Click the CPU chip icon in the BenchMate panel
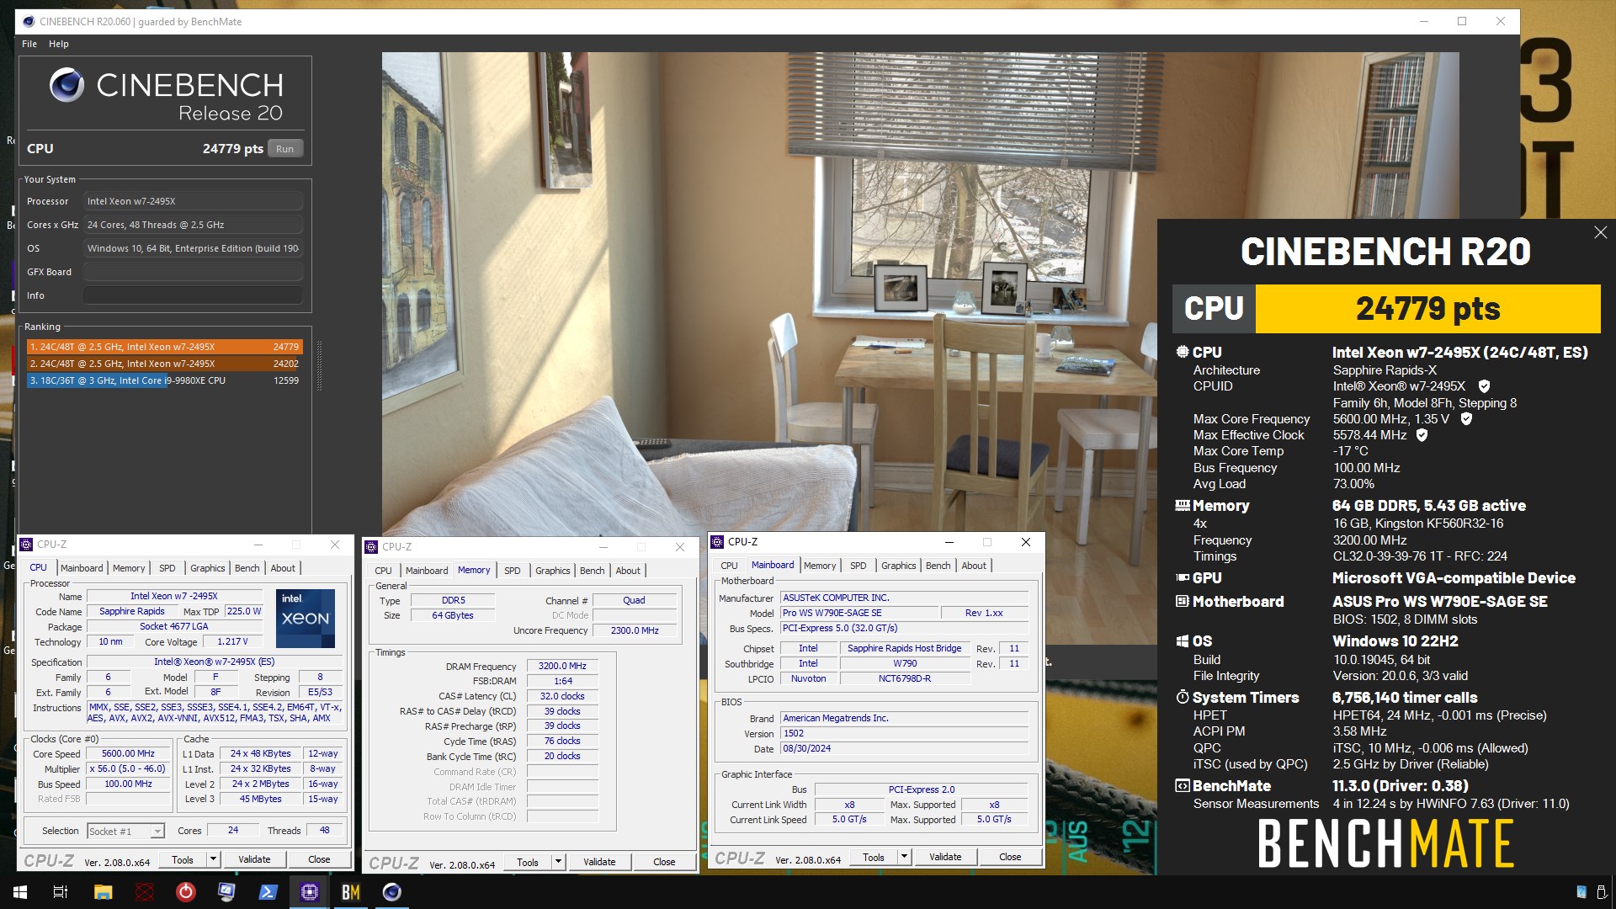The width and height of the screenshot is (1616, 909). pos(1183,353)
